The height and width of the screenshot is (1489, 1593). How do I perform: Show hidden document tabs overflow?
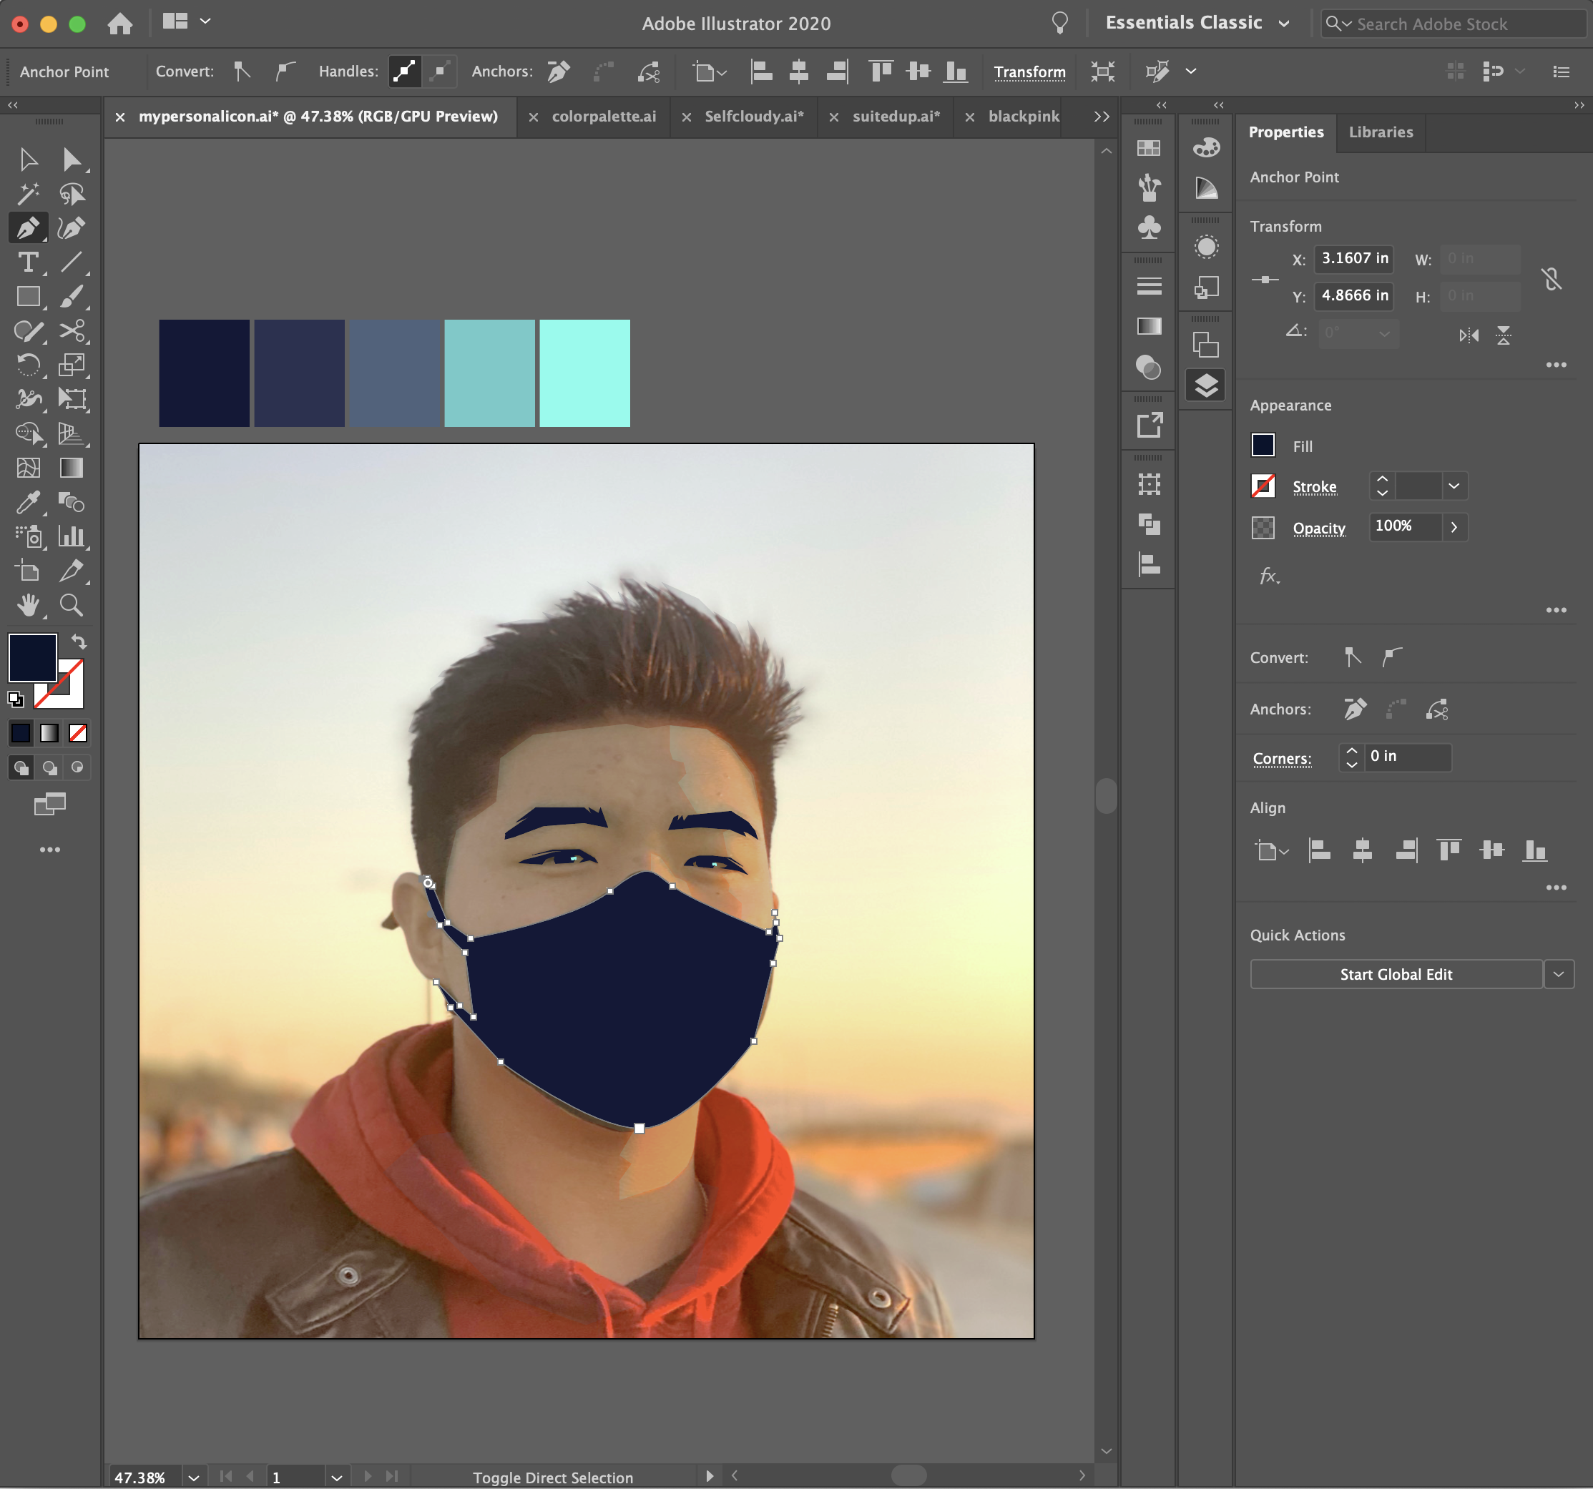1102,116
